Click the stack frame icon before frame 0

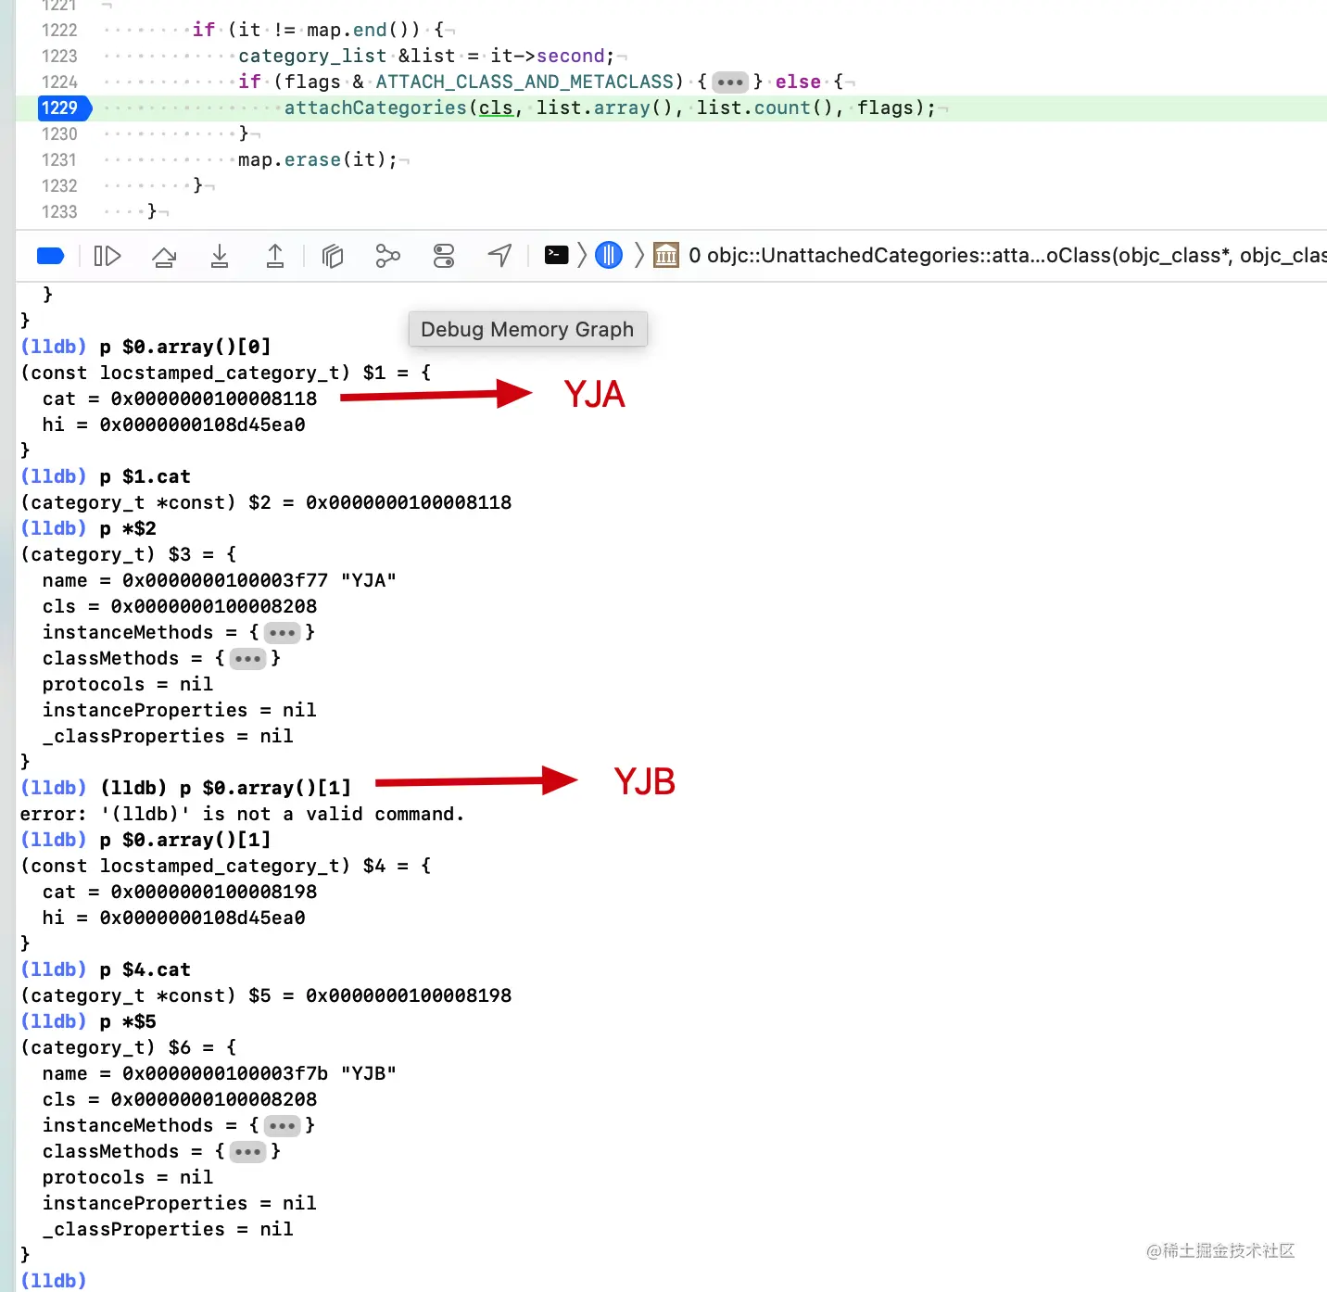[x=666, y=256]
